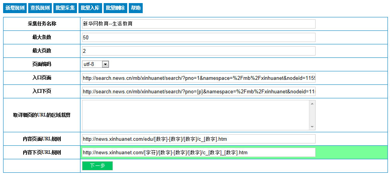Open the 帮助 help button

135,8
